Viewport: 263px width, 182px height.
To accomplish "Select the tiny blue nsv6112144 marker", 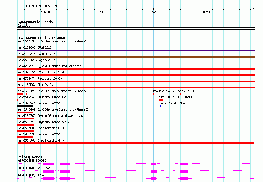I will tap(160, 106).
